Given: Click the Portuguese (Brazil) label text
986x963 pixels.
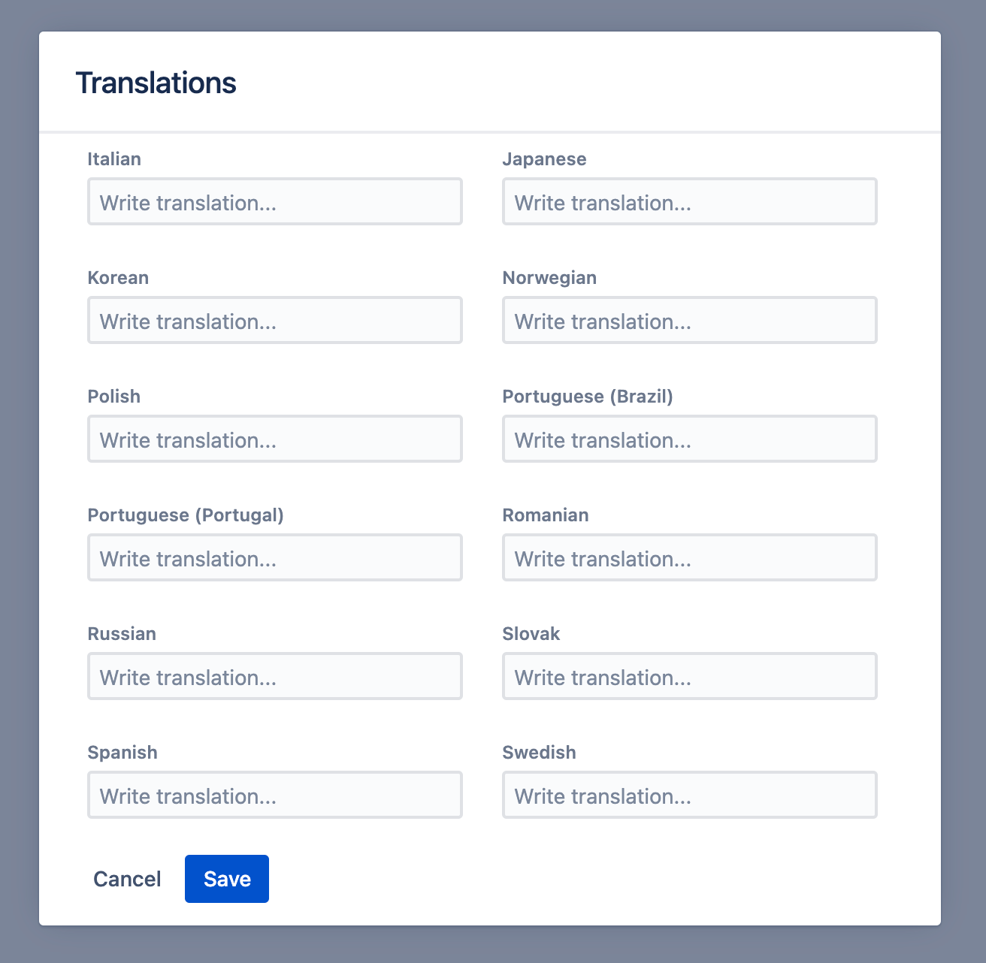Looking at the screenshot, I should tap(588, 397).
